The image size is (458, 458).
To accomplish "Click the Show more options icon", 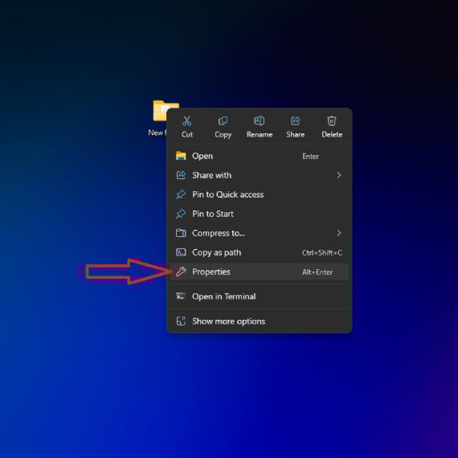I will point(181,321).
